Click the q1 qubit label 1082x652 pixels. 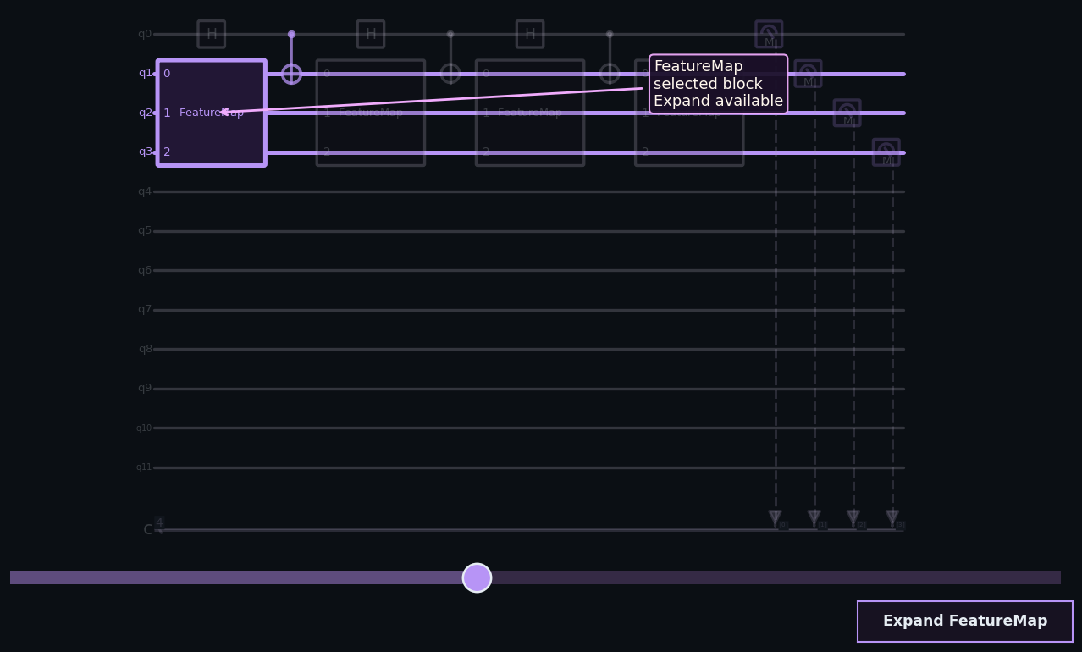coord(145,74)
